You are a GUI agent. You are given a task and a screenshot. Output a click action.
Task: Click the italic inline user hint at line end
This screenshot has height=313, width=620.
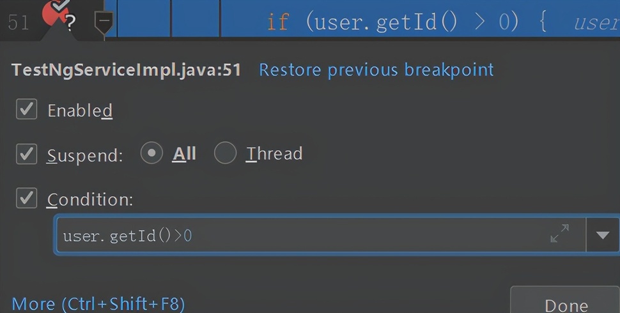coord(596,23)
